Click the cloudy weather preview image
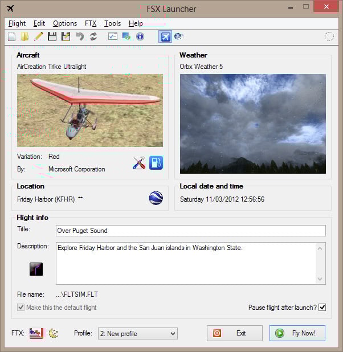This screenshot has width=343, height=352. pyautogui.click(x=253, y=124)
